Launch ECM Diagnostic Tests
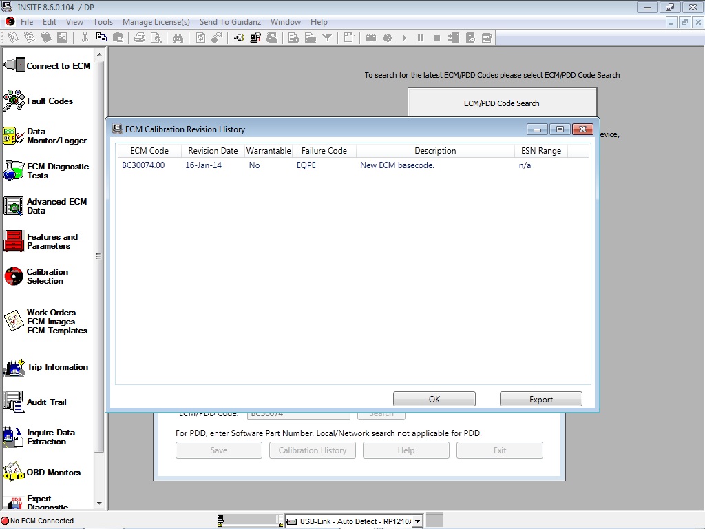This screenshot has width=705, height=529. (48, 170)
